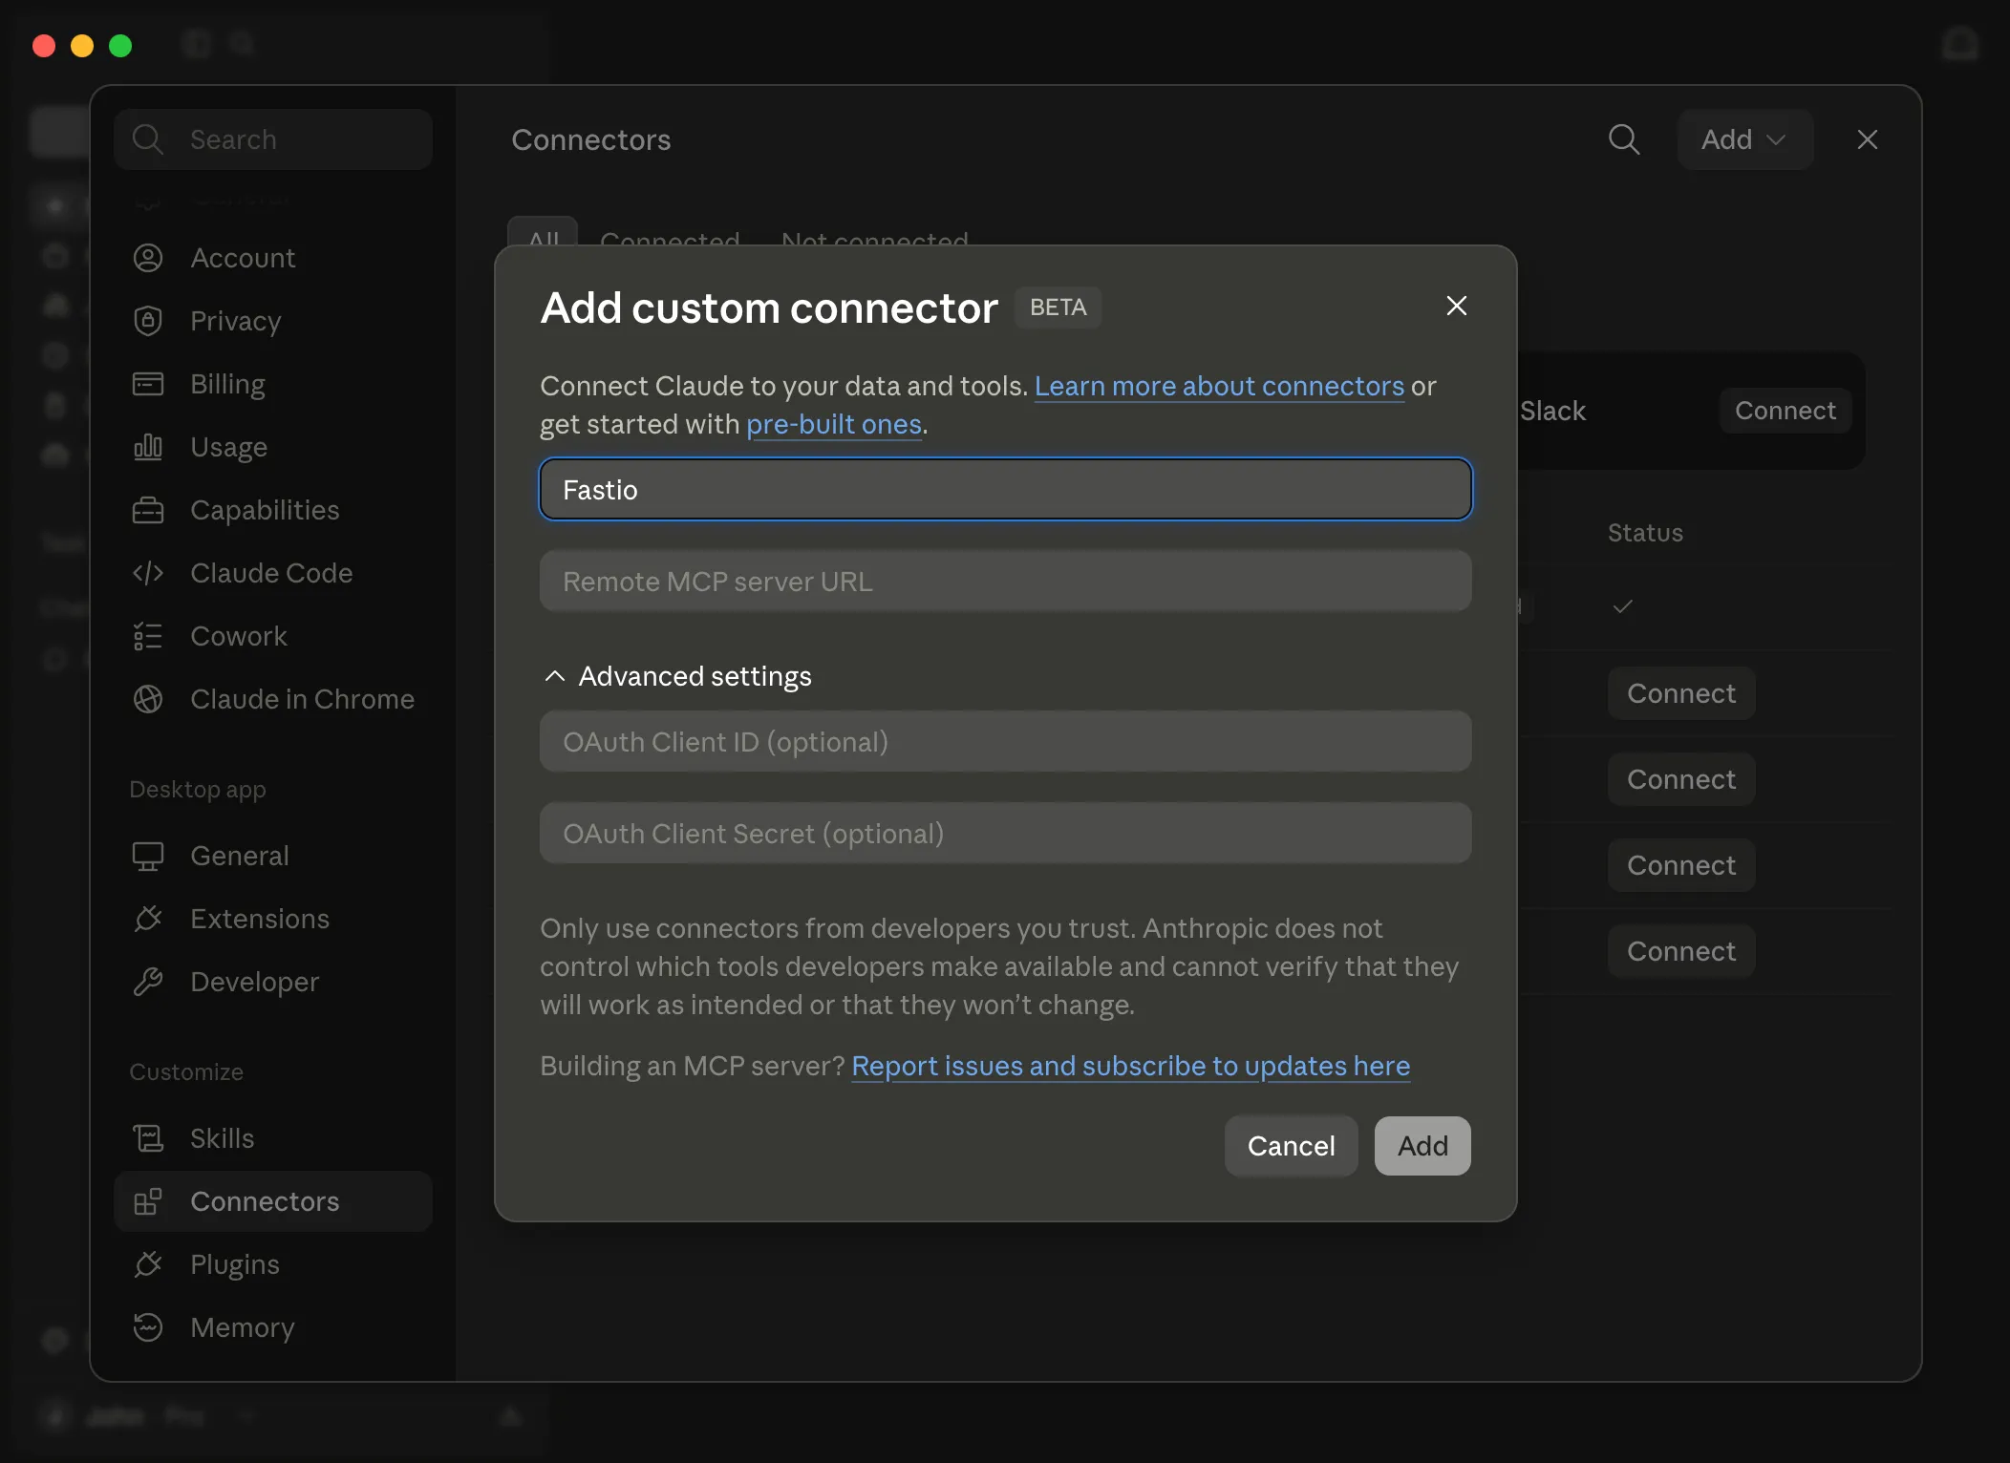Screen dimensions: 2010x1463
Task: Open Claude in Chrome settings
Action: (273, 699)
